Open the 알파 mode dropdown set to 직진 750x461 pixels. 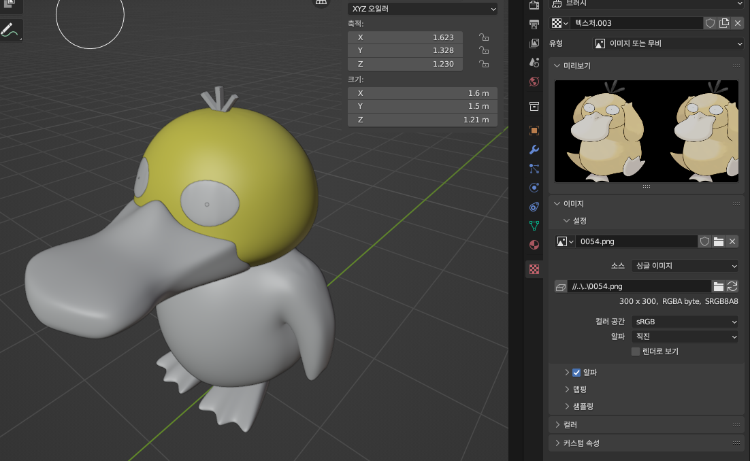685,337
